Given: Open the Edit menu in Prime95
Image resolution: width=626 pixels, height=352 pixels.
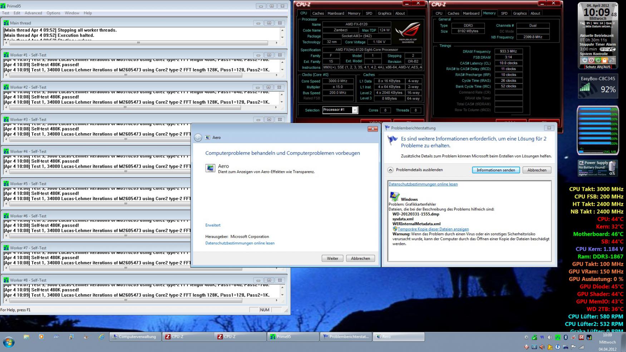Looking at the screenshot, I should 17,13.
